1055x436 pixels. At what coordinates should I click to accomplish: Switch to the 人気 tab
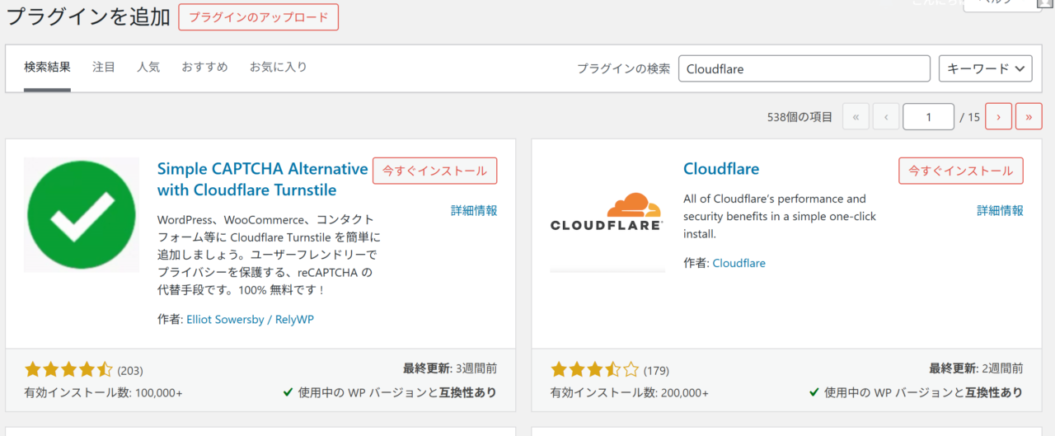pos(148,67)
